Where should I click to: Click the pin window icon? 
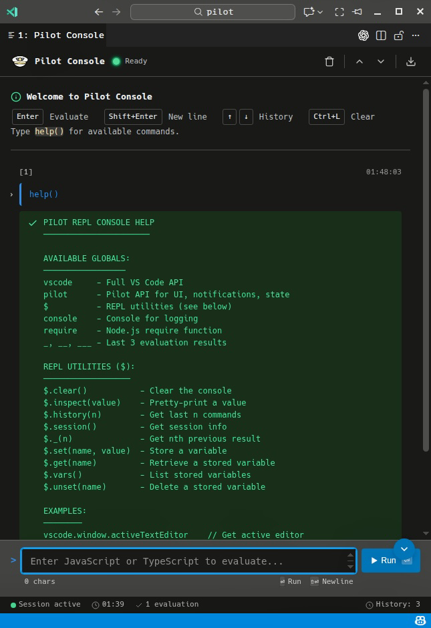tap(357, 12)
